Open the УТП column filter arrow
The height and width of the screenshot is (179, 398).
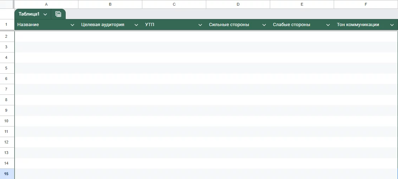[x=200, y=25]
